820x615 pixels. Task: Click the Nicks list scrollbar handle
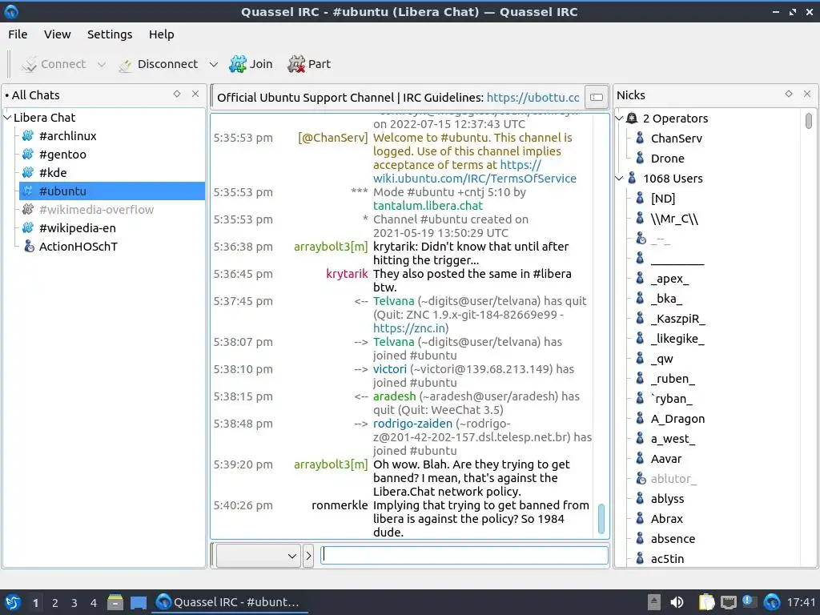click(809, 121)
